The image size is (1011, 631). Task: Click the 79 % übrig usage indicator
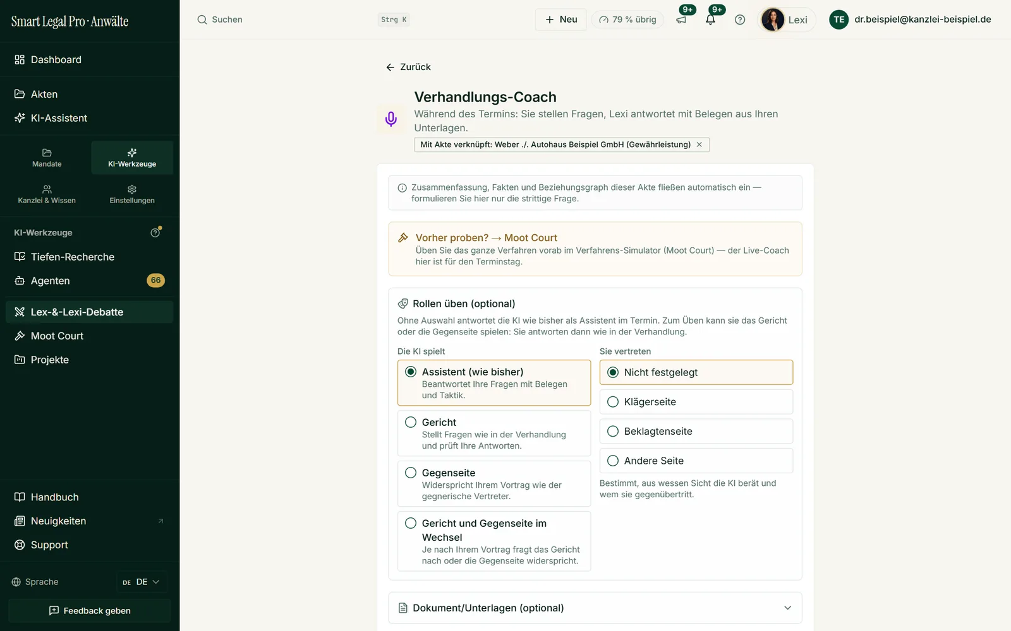click(x=627, y=20)
